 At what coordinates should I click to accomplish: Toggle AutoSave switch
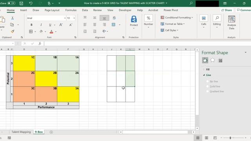(x=11, y=3)
